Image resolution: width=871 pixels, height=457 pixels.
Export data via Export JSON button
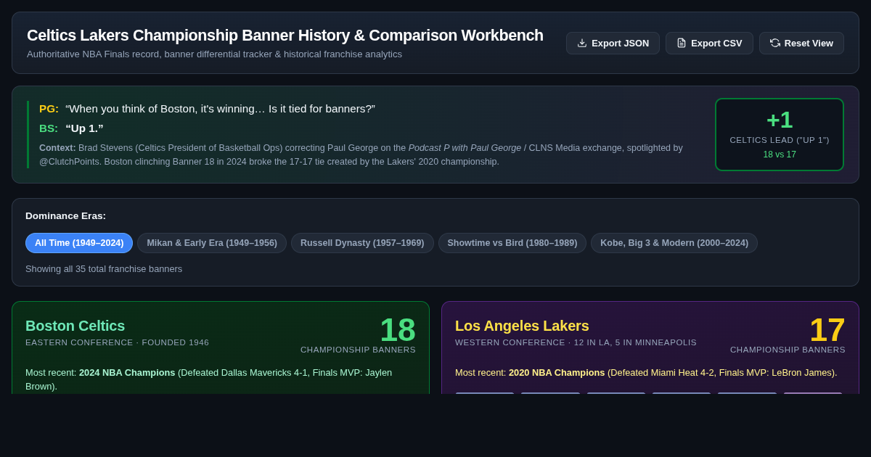[613, 43]
